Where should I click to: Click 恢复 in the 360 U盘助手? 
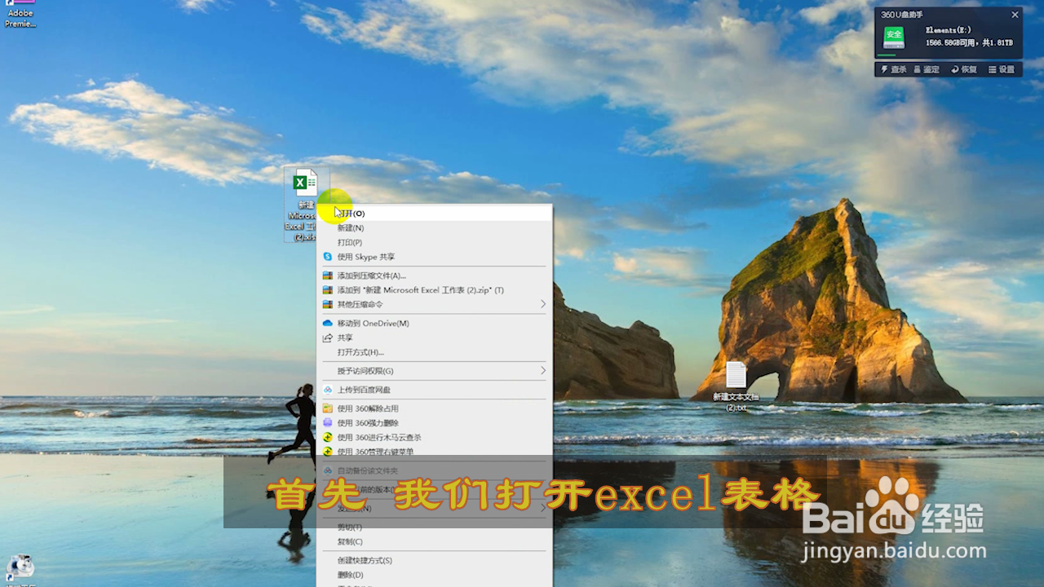coord(964,69)
